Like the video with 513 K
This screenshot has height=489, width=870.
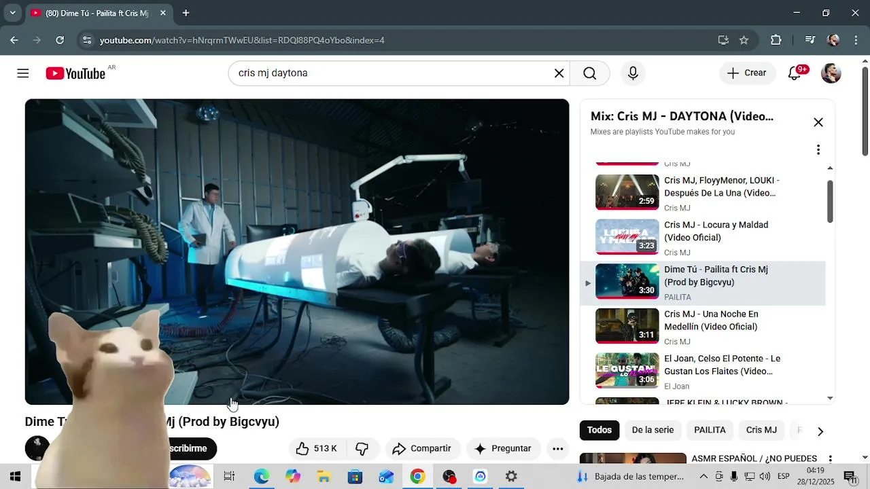[317, 448]
